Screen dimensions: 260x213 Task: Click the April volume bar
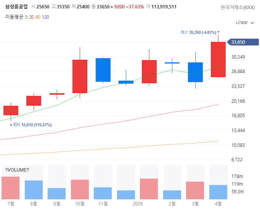[218, 192]
